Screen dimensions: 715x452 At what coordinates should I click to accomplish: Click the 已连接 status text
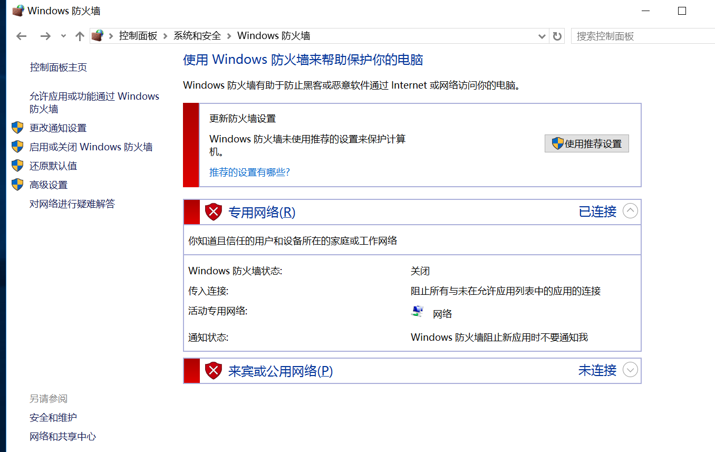[597, 211]
